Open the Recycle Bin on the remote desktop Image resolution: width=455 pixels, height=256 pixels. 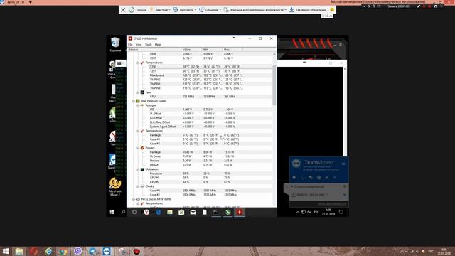point(115,44)
